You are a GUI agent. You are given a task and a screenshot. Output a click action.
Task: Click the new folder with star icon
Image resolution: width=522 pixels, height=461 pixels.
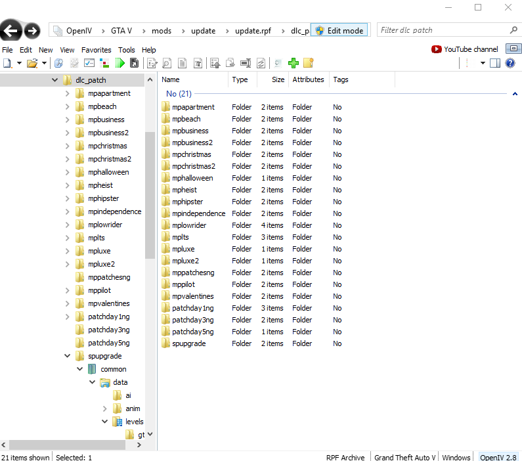click(x=309, y=63)
